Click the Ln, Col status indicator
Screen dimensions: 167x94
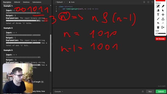[162, 86]
